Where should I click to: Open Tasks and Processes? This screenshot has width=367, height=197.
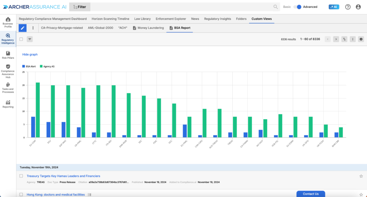point(8,88)
